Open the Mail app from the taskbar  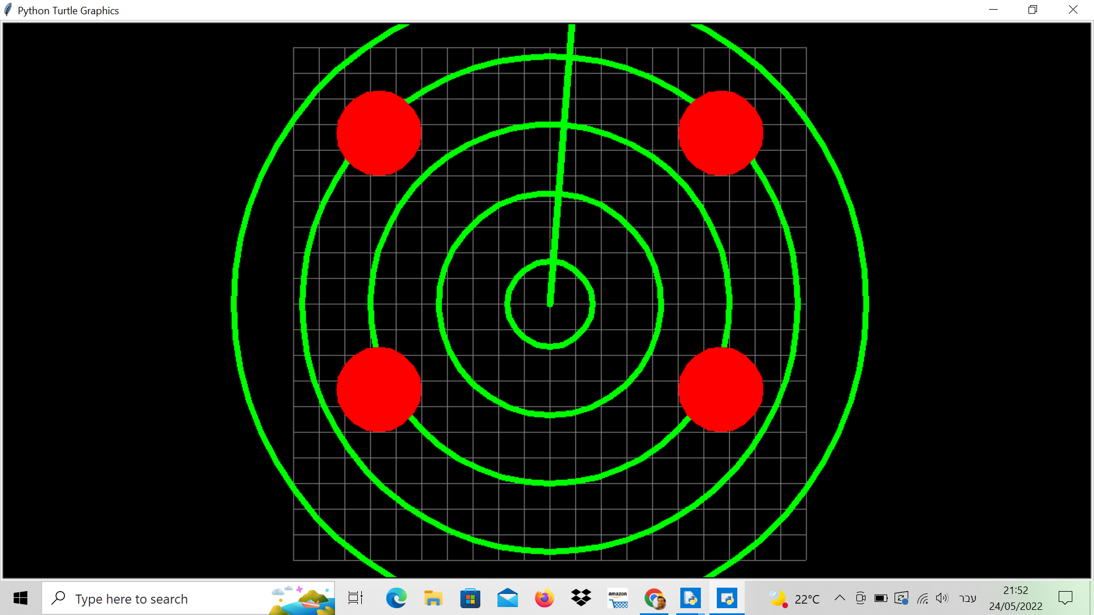click(x=507, y=598)
